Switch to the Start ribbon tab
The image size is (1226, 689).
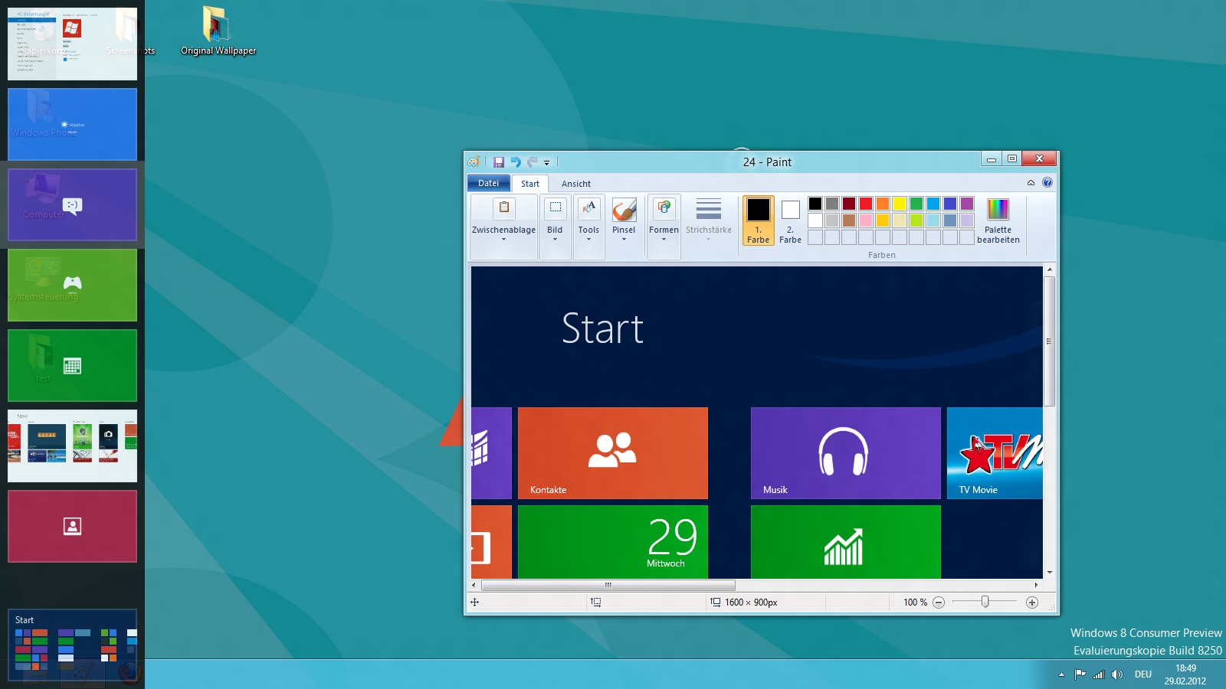530,184
